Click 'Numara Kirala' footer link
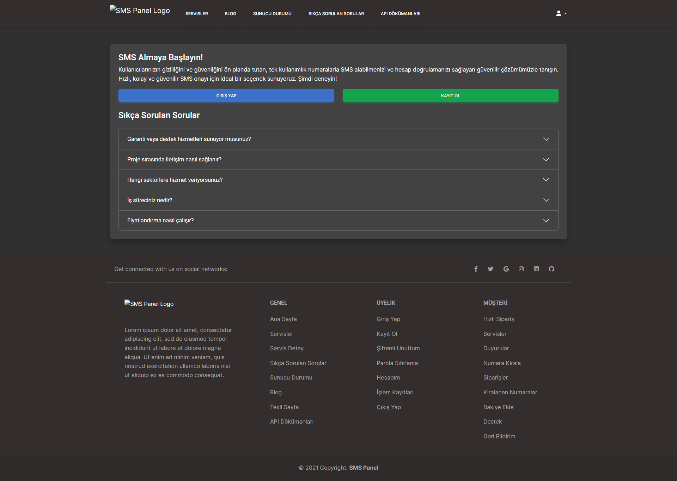677x481 pixels. [x=502, y=363]
